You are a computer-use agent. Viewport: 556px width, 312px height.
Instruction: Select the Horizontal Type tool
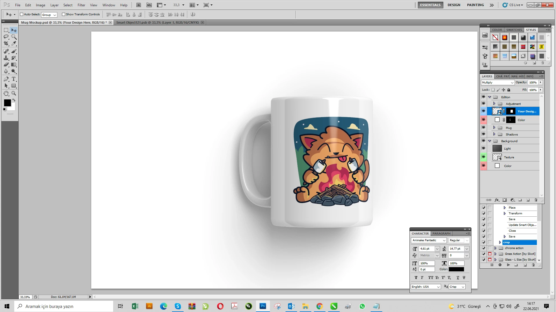pyautogui.click(x=14, y=79)
